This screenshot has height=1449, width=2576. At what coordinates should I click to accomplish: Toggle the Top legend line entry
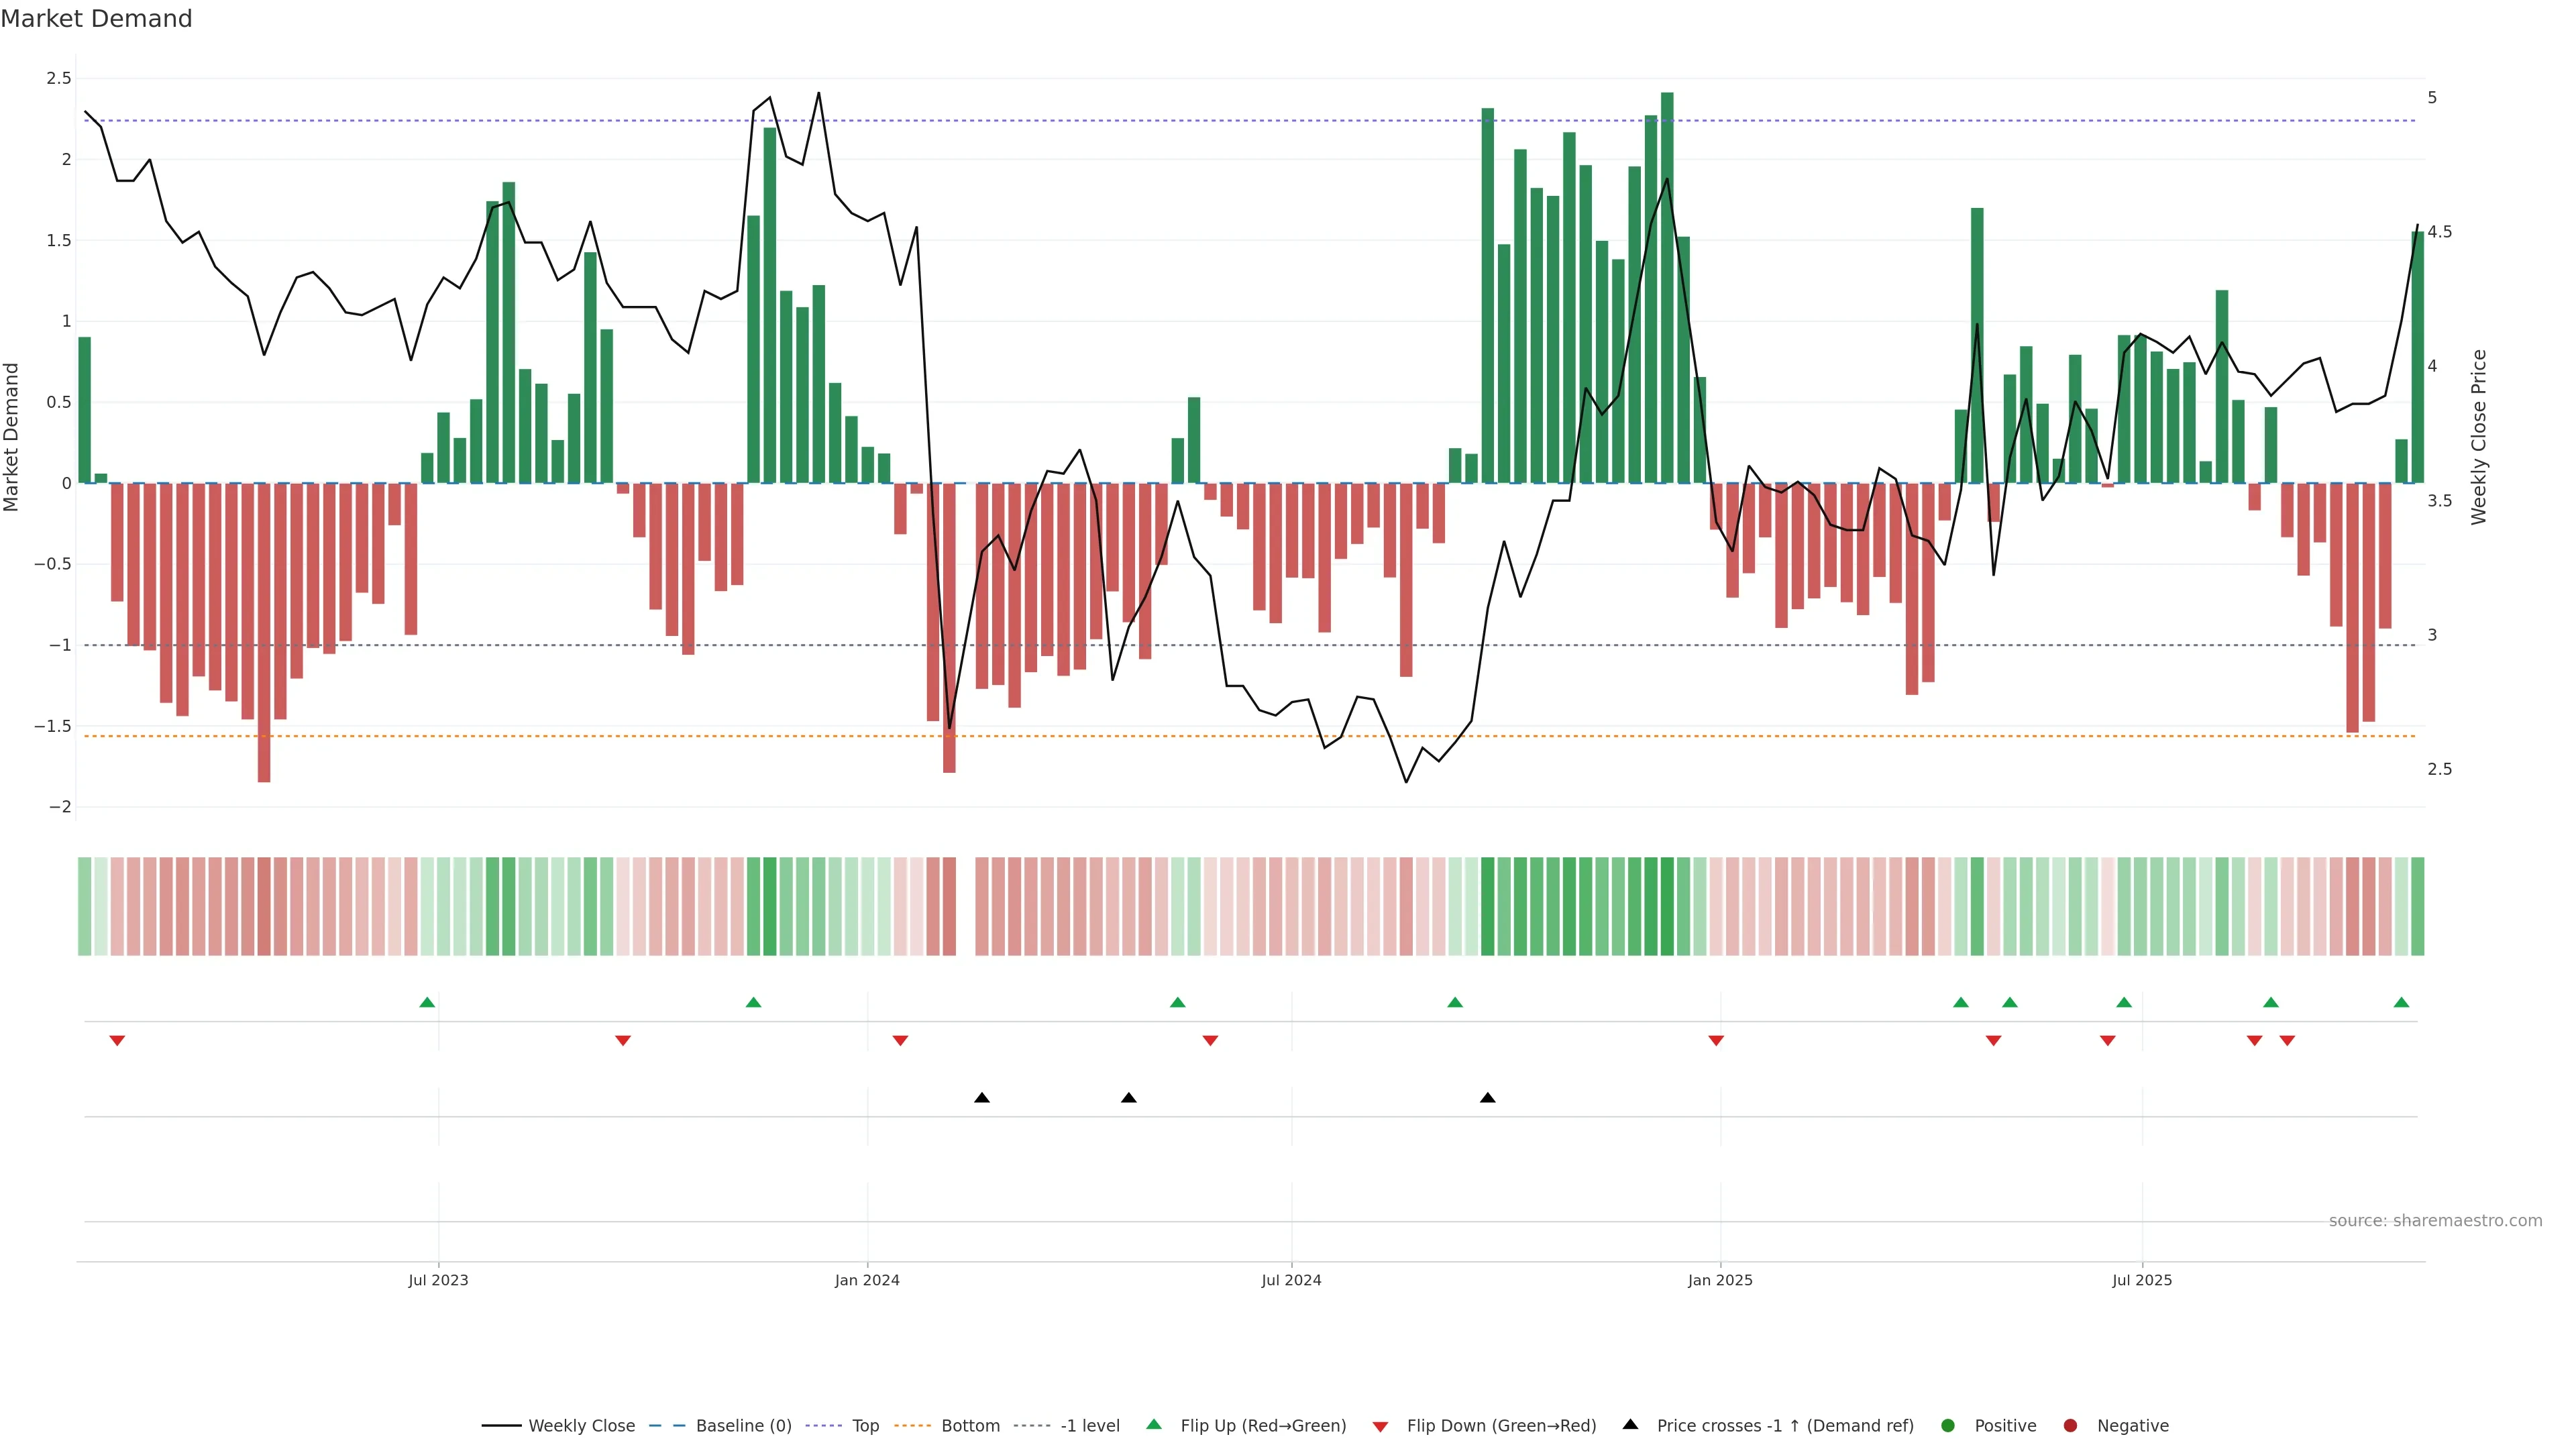coord(865,1426)
